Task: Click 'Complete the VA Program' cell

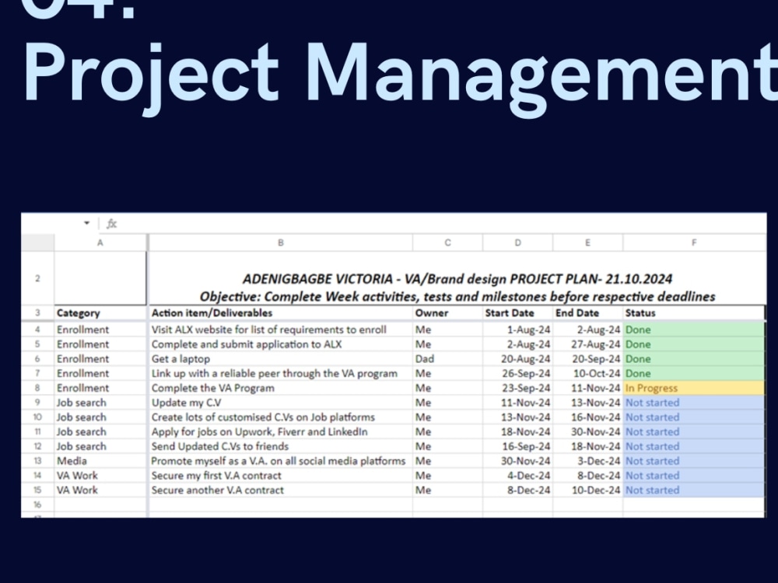Action: (280, 388)
